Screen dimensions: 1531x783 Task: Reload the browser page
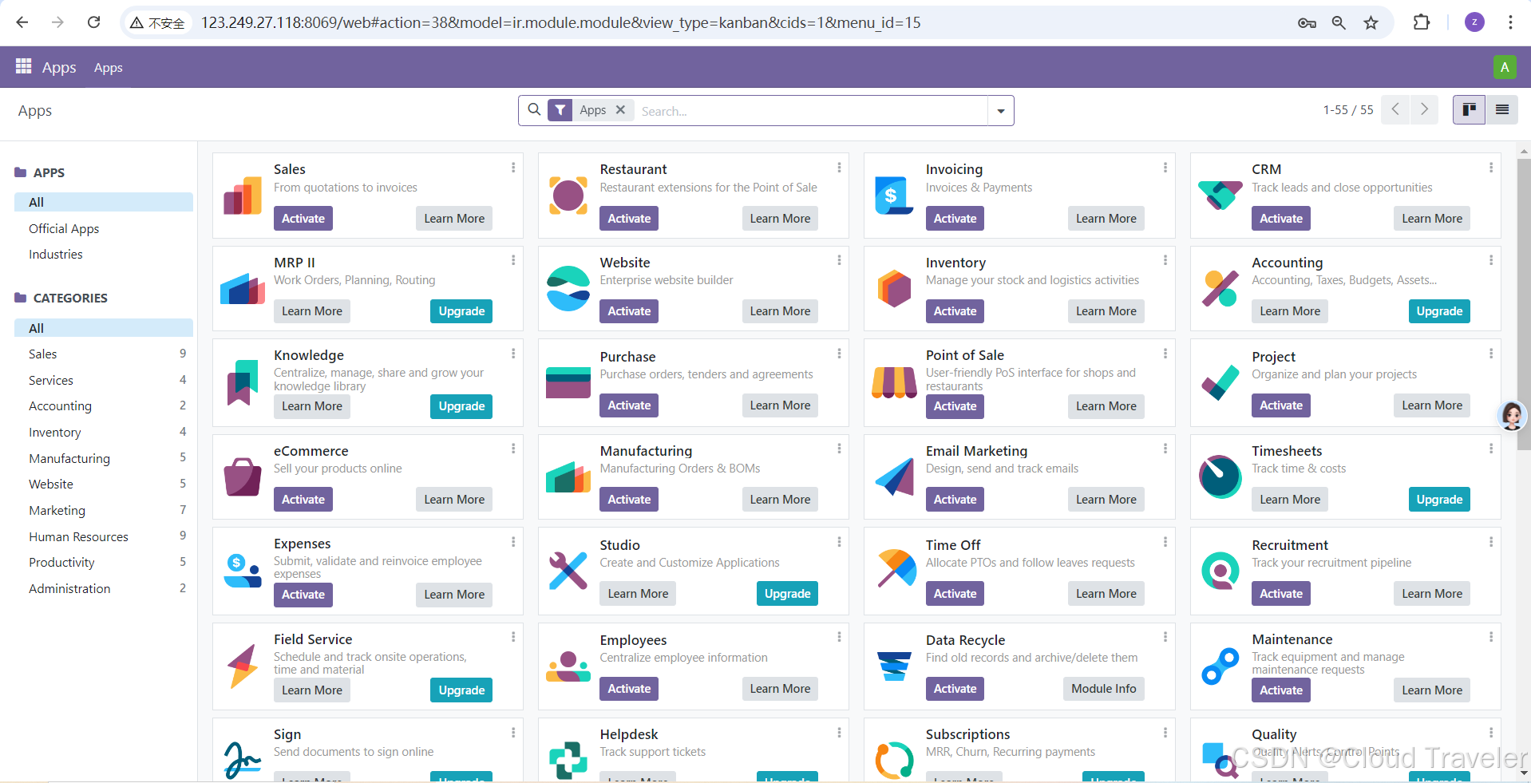pos(93,22)
